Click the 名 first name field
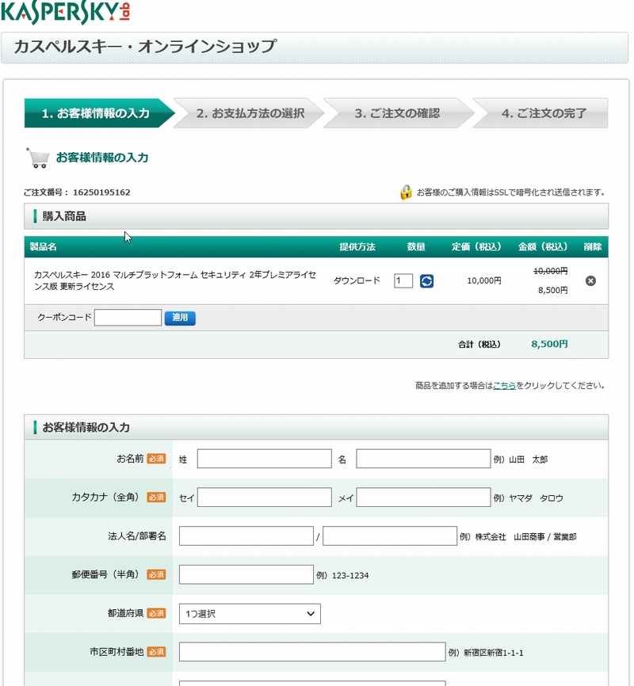 coord(423,459)
